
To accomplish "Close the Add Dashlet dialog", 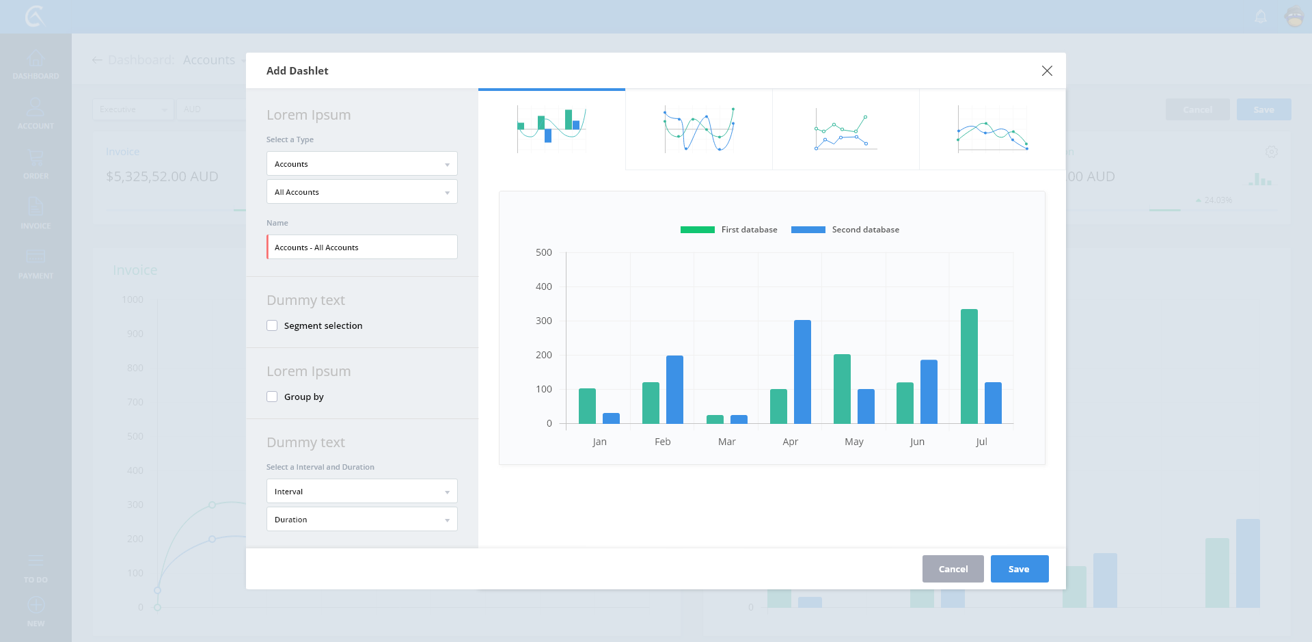I will point(1046,71).
